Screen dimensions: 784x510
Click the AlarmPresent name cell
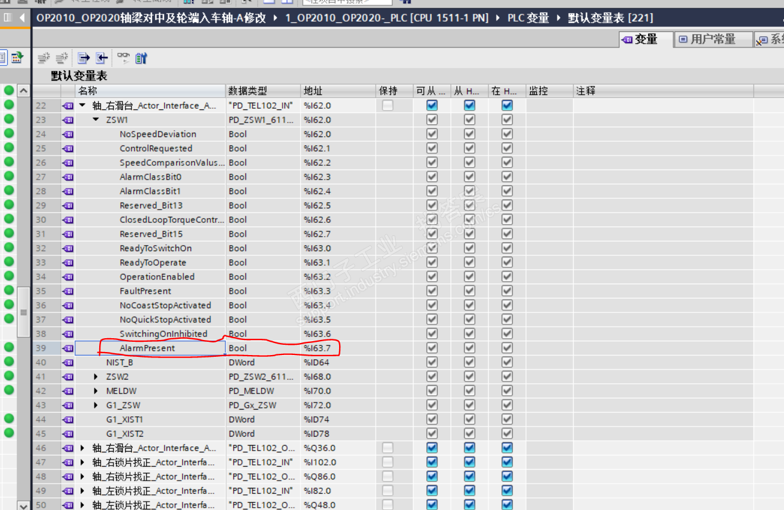[150, 348]
